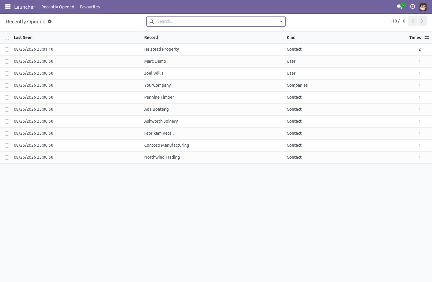The image size is (432, 282).
Task: Sort by the Record column header
Action: [x=151, y=37]
